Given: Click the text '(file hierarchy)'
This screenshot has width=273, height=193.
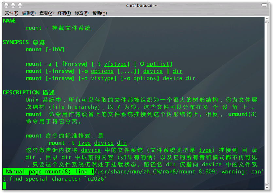Looking at the screenshot, I should pyautogui.click(x=75, y=107).
